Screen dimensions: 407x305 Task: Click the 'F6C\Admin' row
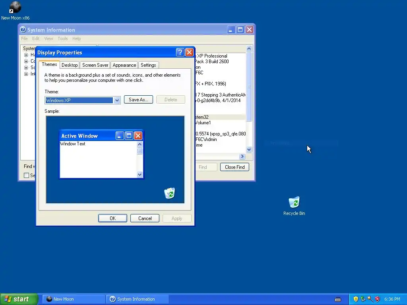click(x=206, y=139)
